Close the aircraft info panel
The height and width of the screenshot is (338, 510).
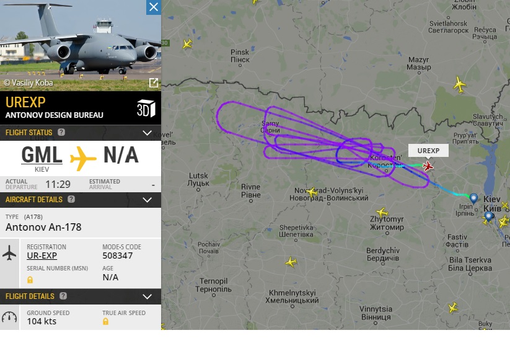pyautogui.click(x=154, y=7)
